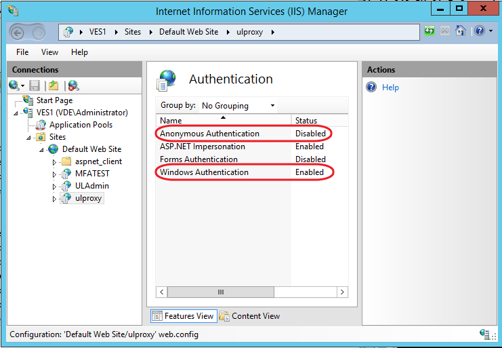This screenshot has height=348, width=502.
Task: Click the horizontal scrollbar right arrow
Action: [x=342, y=292]
